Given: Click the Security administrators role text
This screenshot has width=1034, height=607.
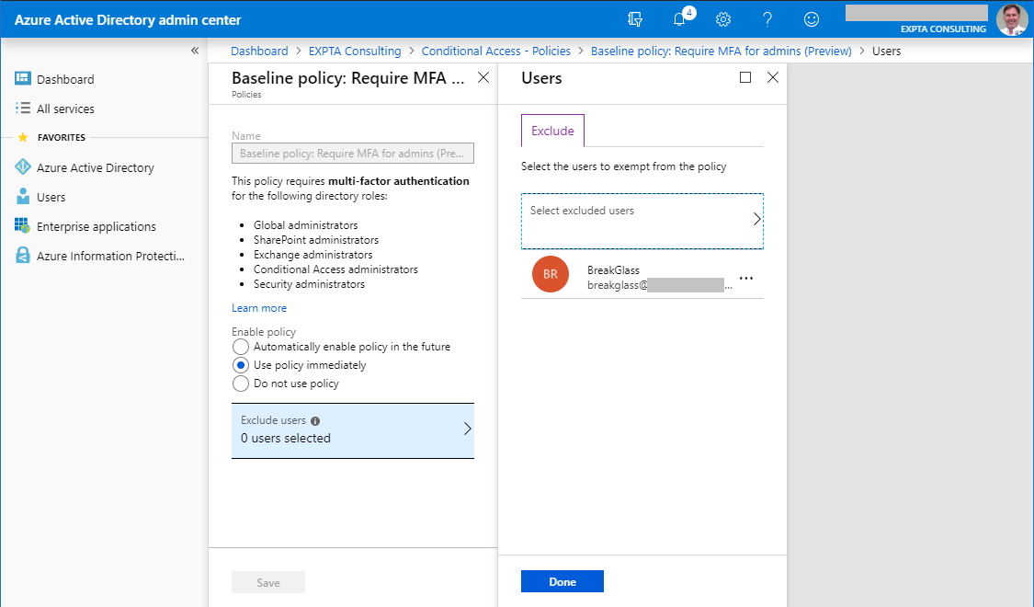Looking at the screenshot, I should [309, 283].
